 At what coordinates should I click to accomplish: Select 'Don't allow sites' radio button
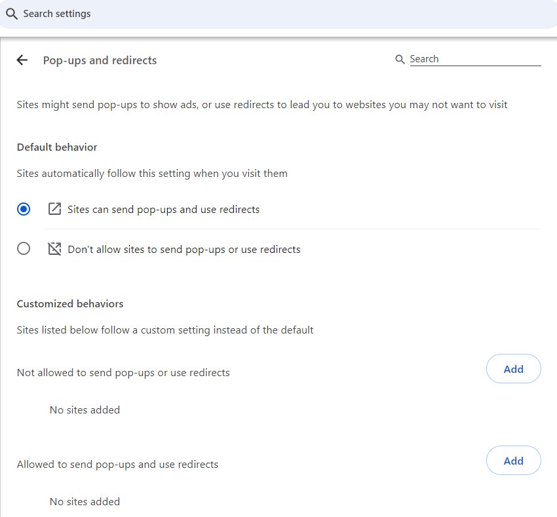pos(24,248)
